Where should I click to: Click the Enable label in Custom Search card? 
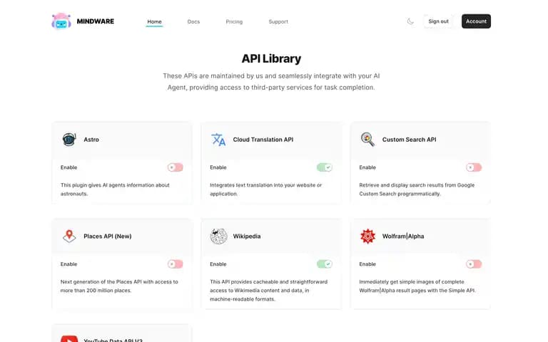tap(367, 167)
